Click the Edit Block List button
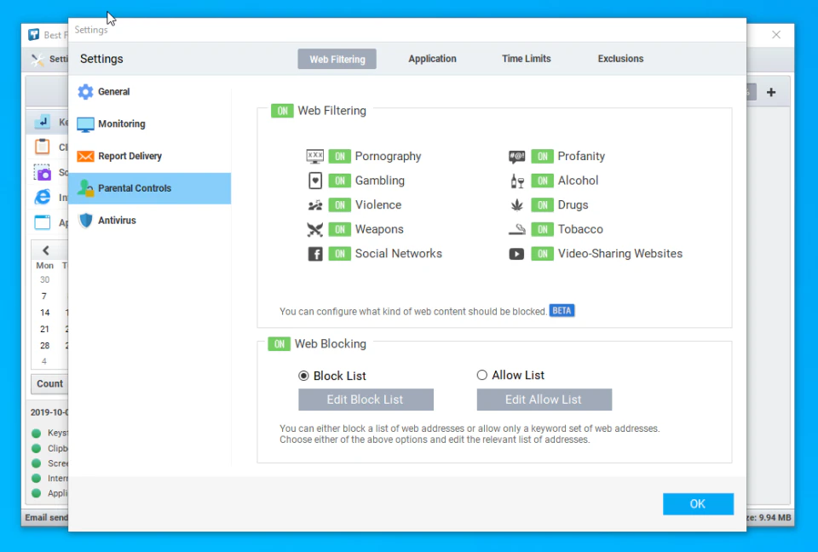Viewport: 818px width, 552px height. tap(366, 400)
